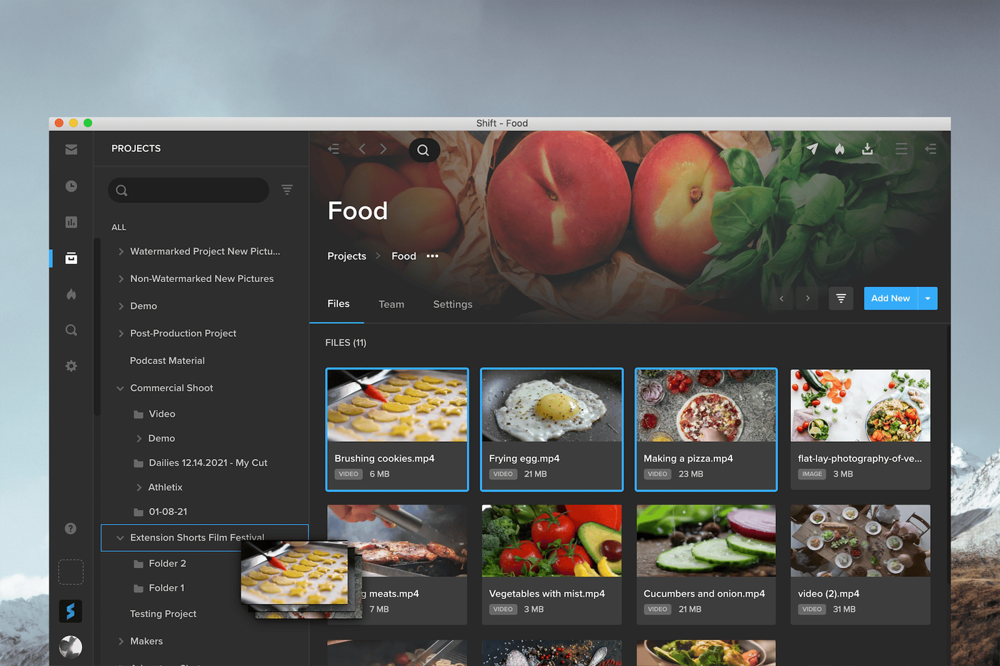Expand the Watermarked Project New Pictures item
Viewport: 1000px width, 666px height.
[121, 251]
